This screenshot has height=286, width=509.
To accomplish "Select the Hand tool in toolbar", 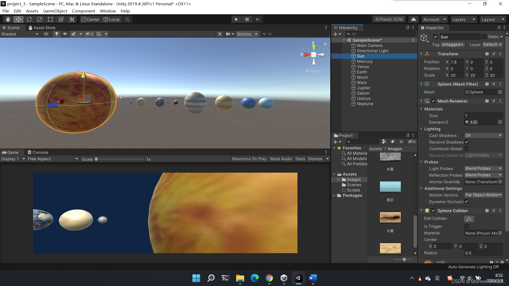I will click(8, 19).
